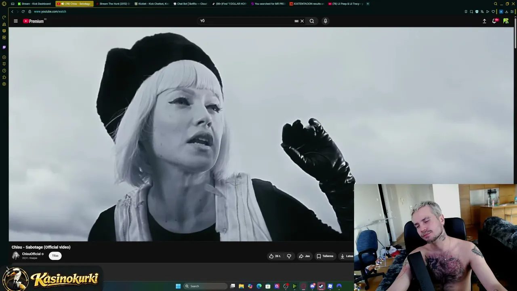This screenshot has height=291, width=517.
Task: Switch to Stream - Kick Dashboard tab
Action: [34, 4]
